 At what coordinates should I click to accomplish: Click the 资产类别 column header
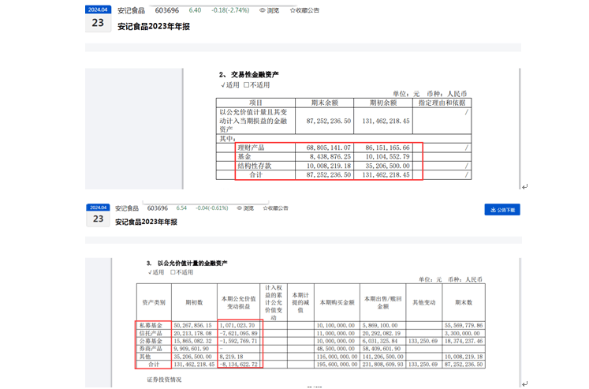(x=154, y=302)
